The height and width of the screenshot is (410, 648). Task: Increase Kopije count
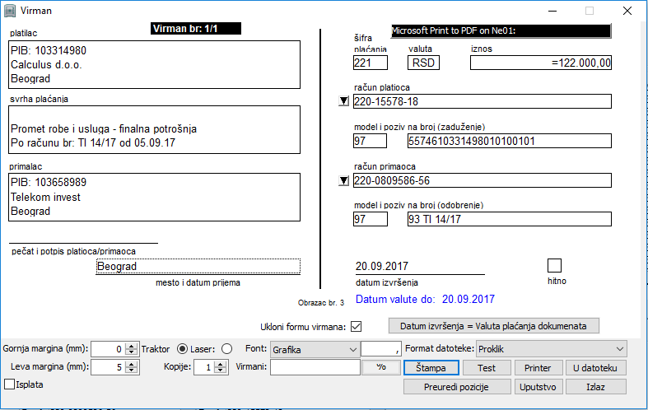221,363
